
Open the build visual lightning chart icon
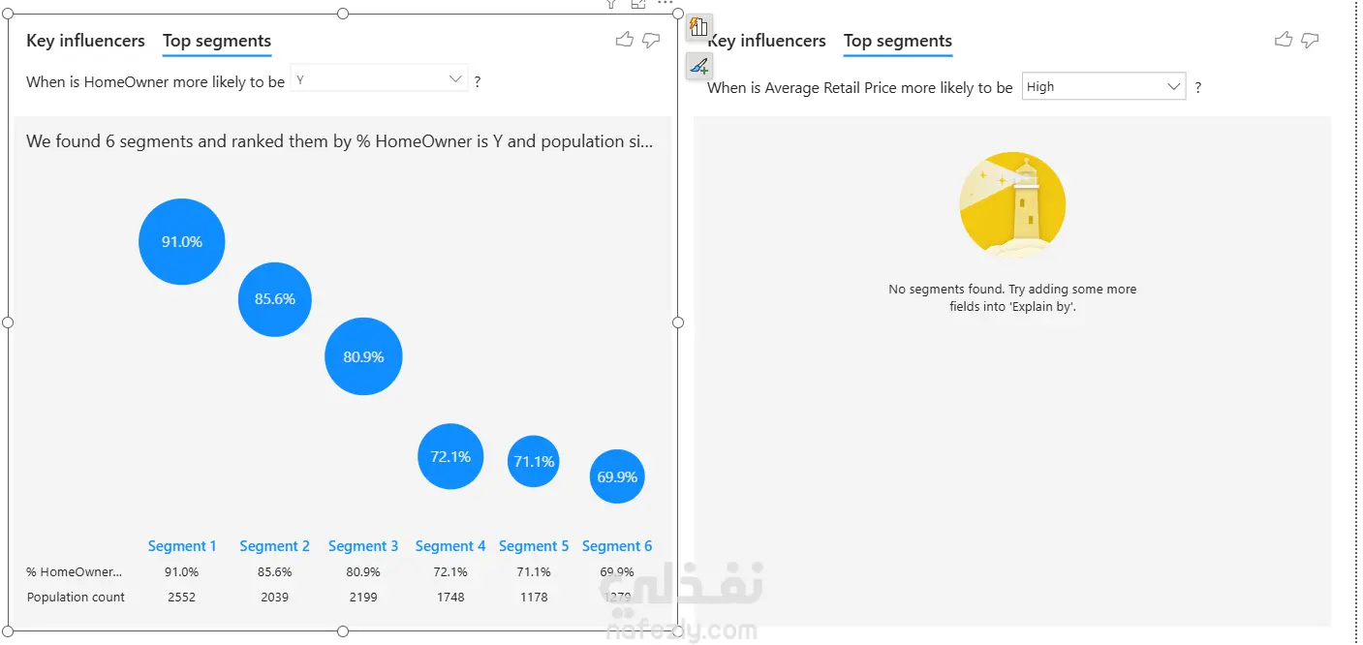699,28
